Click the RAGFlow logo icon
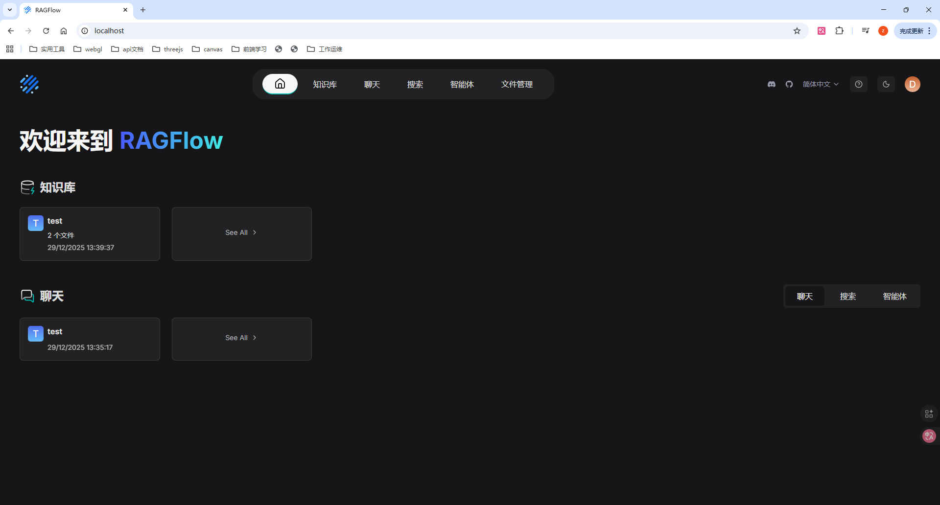 (x=29, y=84)
